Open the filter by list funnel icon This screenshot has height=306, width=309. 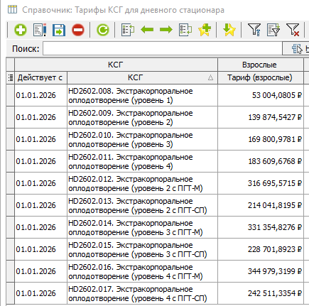point(273,30)
